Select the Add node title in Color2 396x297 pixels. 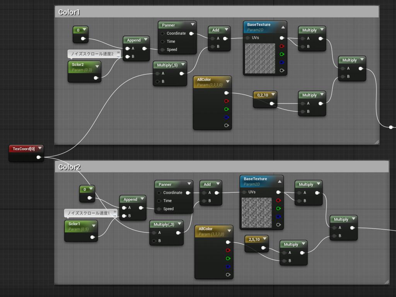pyautogui.click(x=207, y=184)
